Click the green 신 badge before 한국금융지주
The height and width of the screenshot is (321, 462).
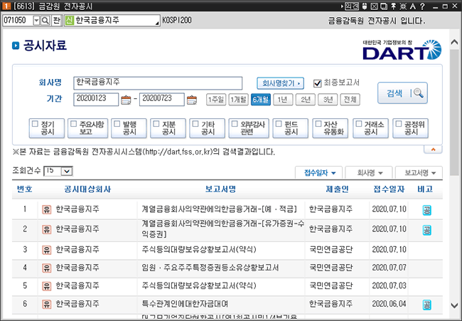70,21
